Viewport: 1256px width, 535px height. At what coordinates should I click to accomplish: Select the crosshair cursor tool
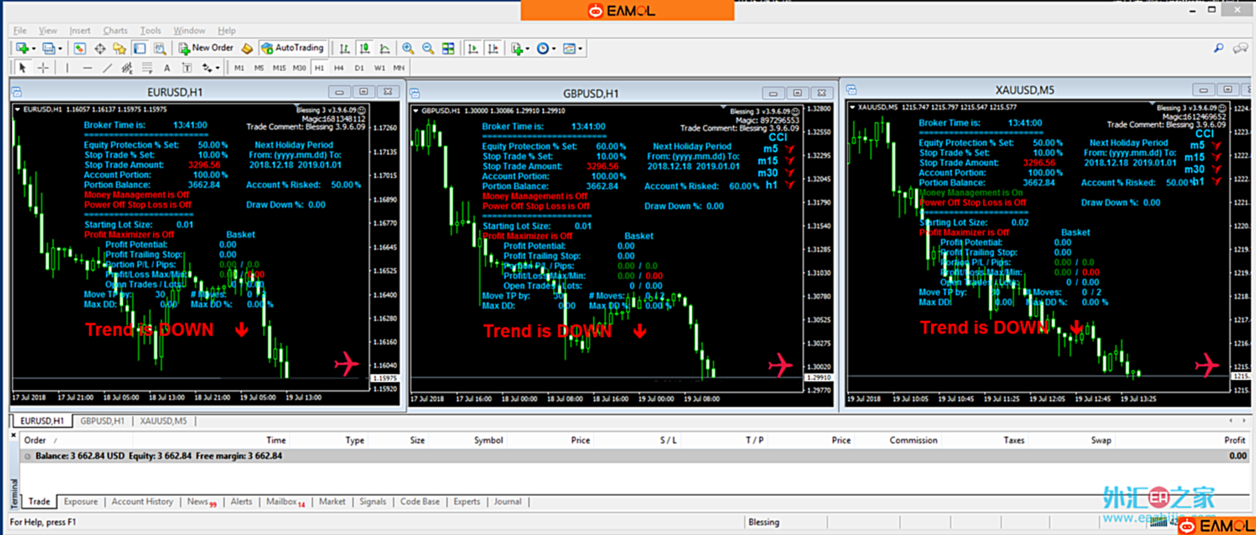[43, 68]
